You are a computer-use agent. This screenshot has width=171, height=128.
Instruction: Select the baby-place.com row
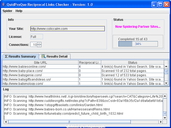[83, 71]
